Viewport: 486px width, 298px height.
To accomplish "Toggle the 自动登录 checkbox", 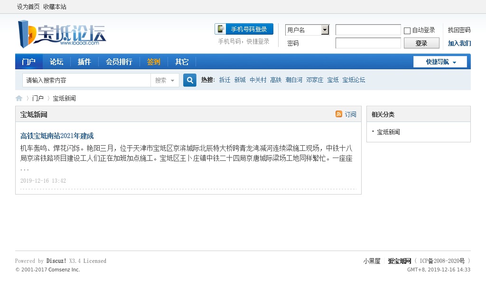I will pos(407,30).
